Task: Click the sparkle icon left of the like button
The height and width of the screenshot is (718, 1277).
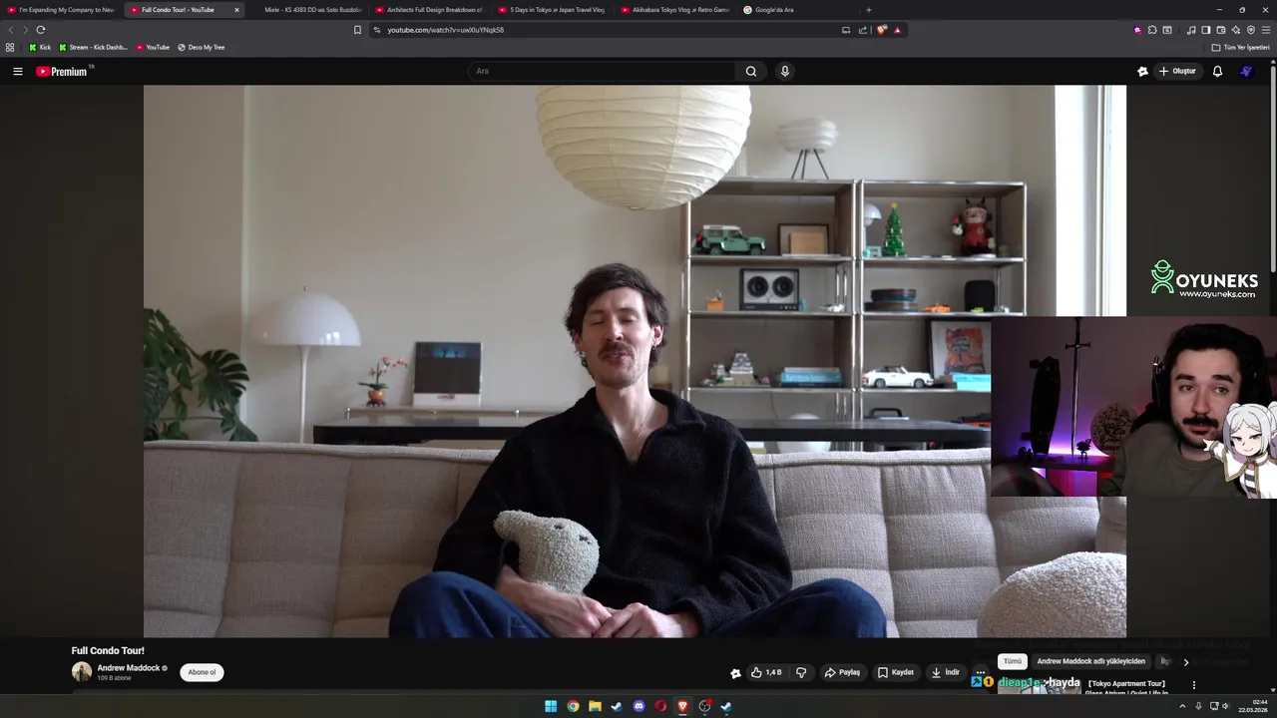Action: [x=735, y=673]
